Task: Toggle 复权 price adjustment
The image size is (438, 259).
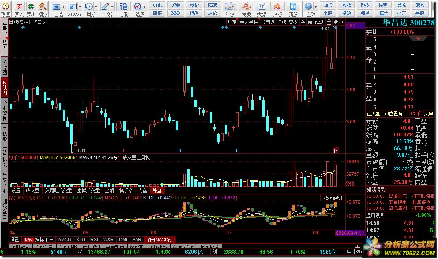Action: click(x=293, y=22)
